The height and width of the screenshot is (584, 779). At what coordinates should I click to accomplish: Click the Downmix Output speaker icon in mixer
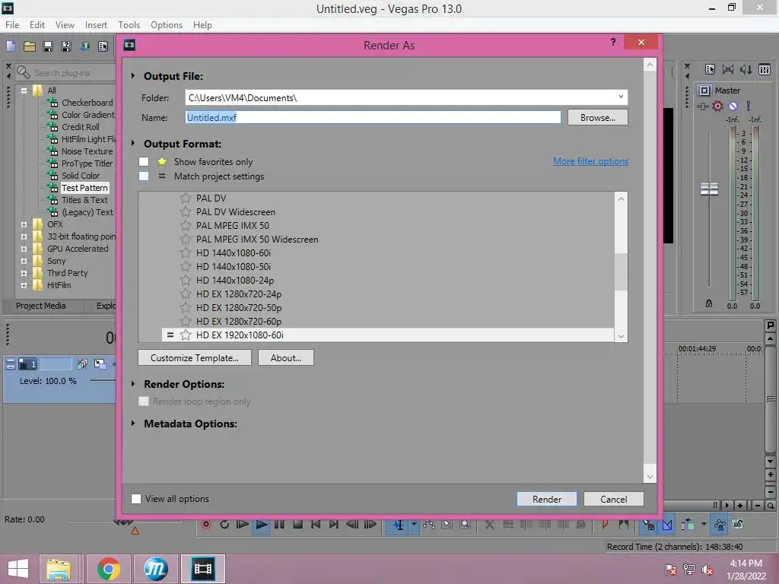[x=728, y=69]
